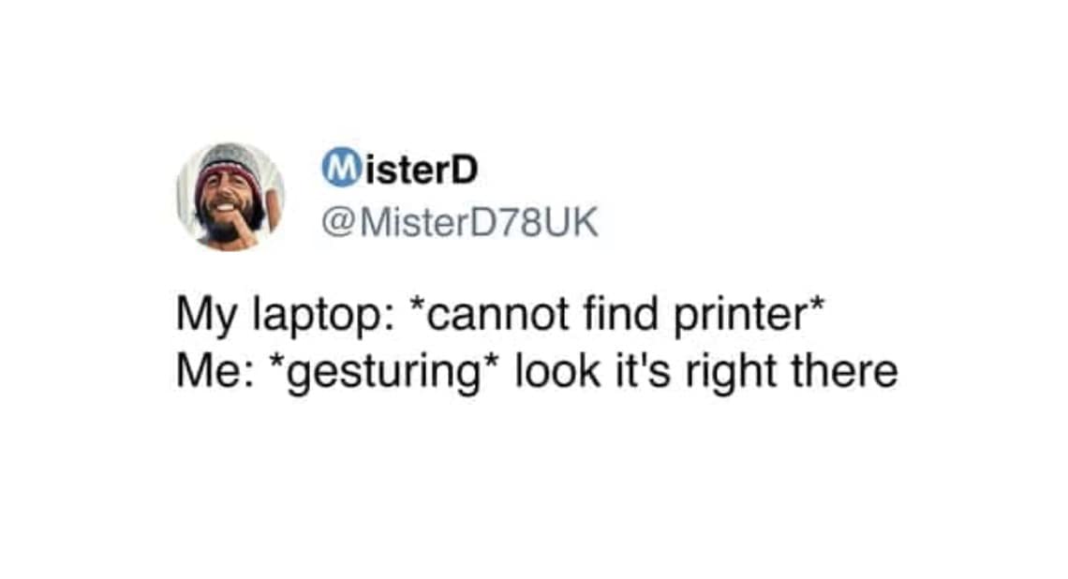Select the "*cannot find printer*" text
1068x579 pixels.
tap(617, 314)
